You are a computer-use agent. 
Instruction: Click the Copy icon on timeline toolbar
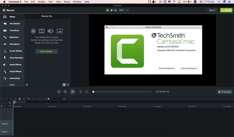(x=15, y=99)
